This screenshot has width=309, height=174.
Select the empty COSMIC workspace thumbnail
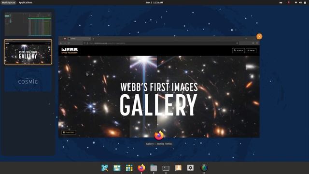28,80
